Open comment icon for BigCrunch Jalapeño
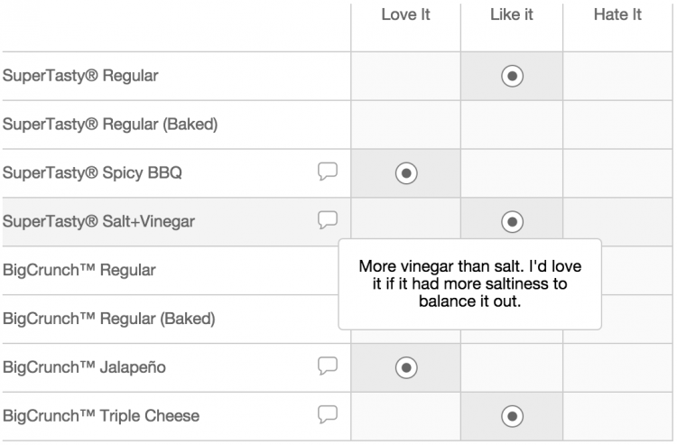Image resolution: width=677 pixels, height=445 pixels. (x=328, y=366)
